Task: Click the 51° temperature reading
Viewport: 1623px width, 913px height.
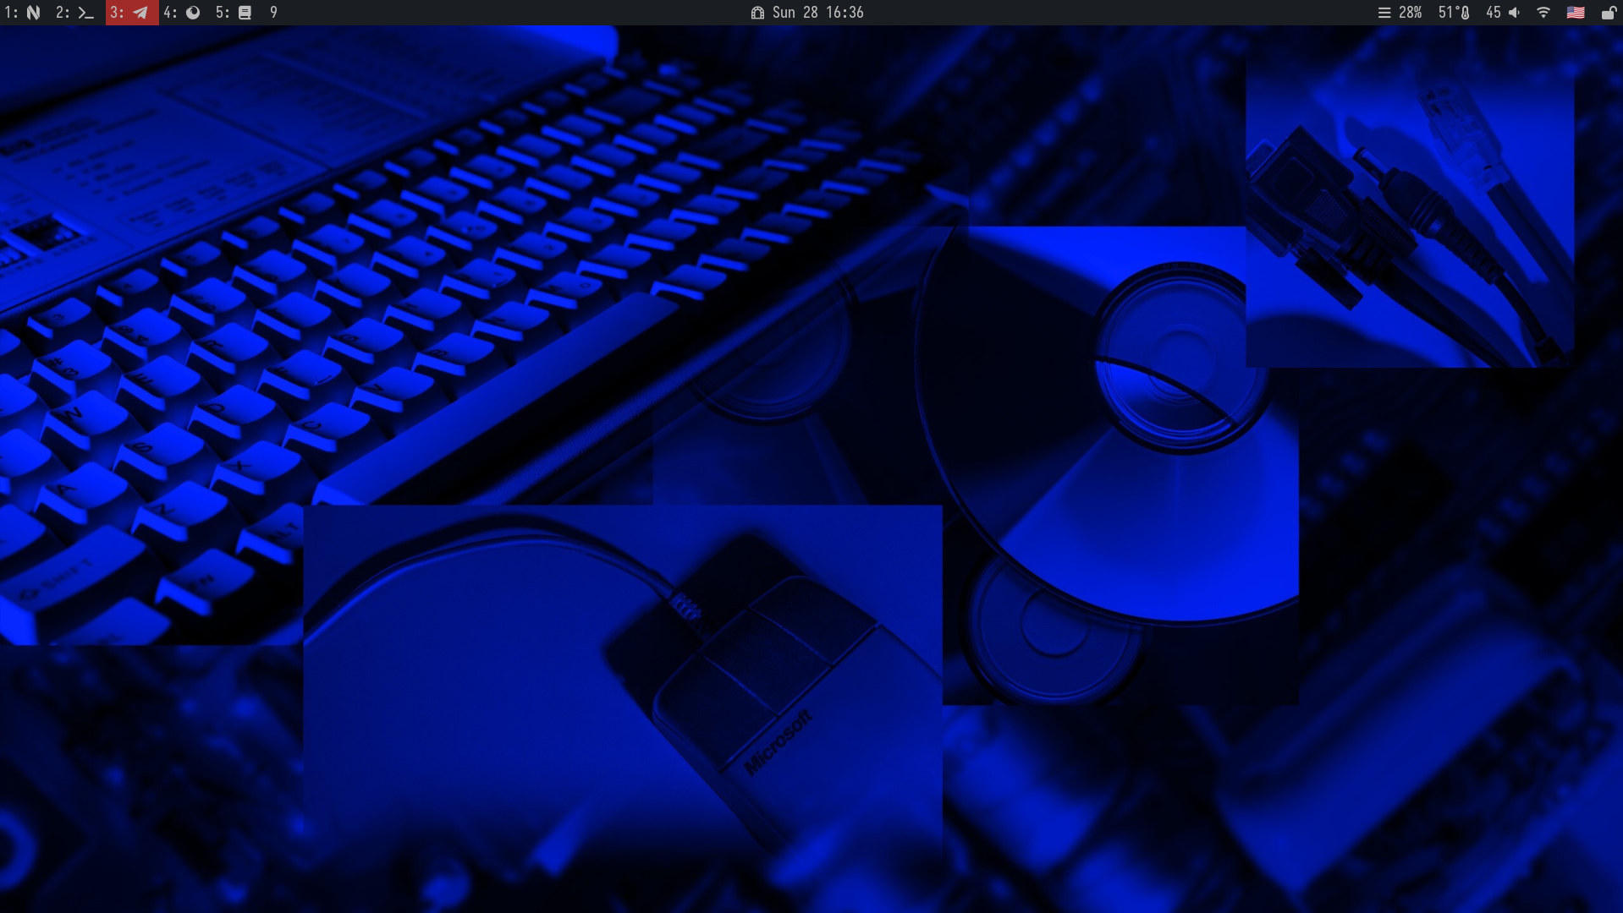Action: click(1448, 13)
